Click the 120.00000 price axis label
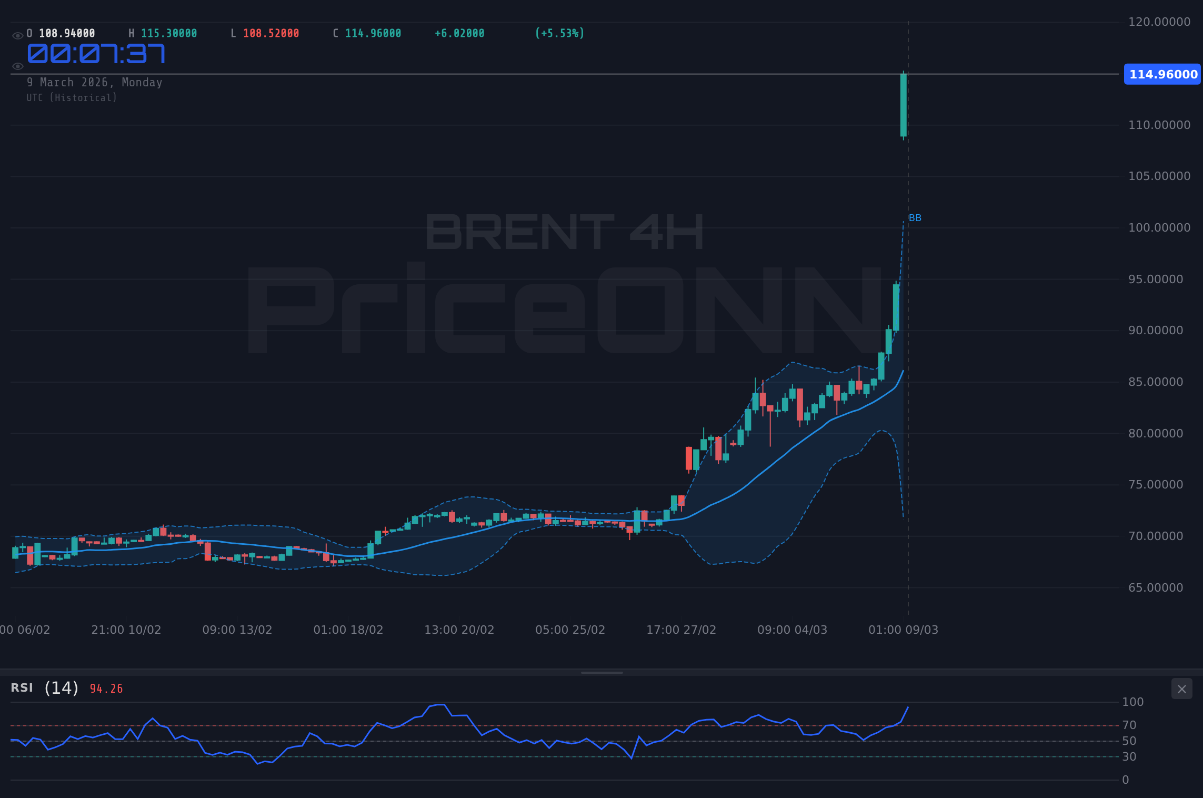Viewport: 1203px width, 798px height. pyautogui.click(x=1159, y=22)
